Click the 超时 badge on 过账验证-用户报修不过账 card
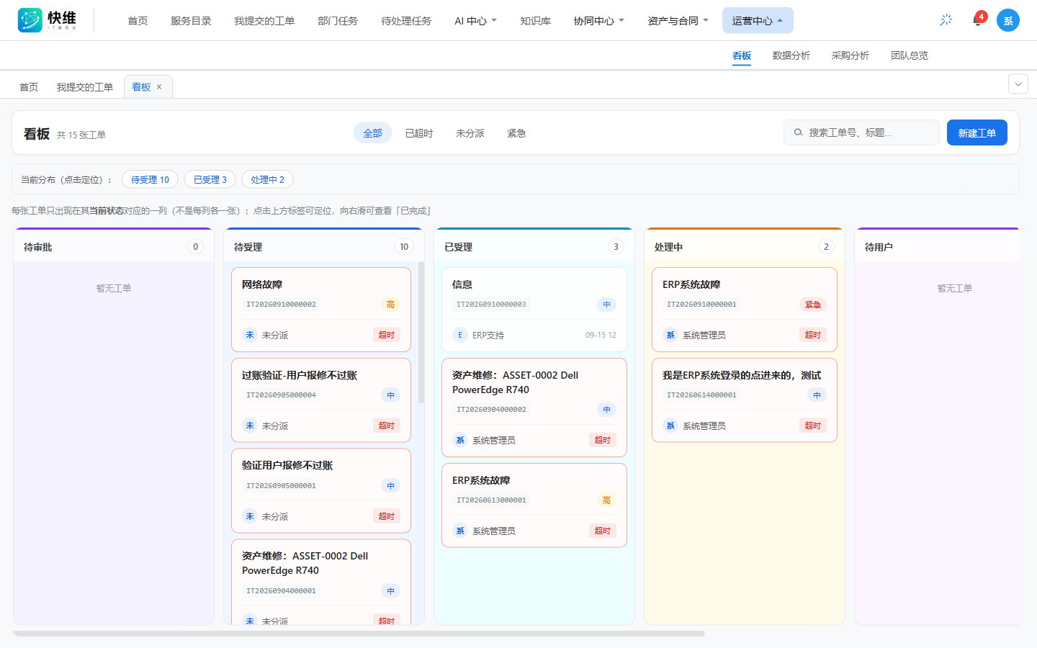The image size is (1037, 648). coord(387,426)
